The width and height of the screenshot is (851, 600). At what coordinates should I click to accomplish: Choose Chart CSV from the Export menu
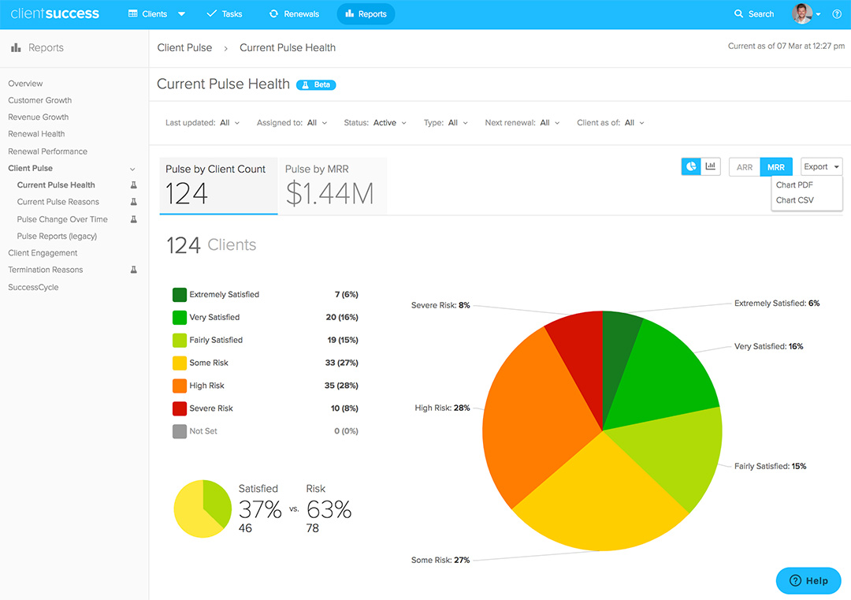tap(795, 200)
